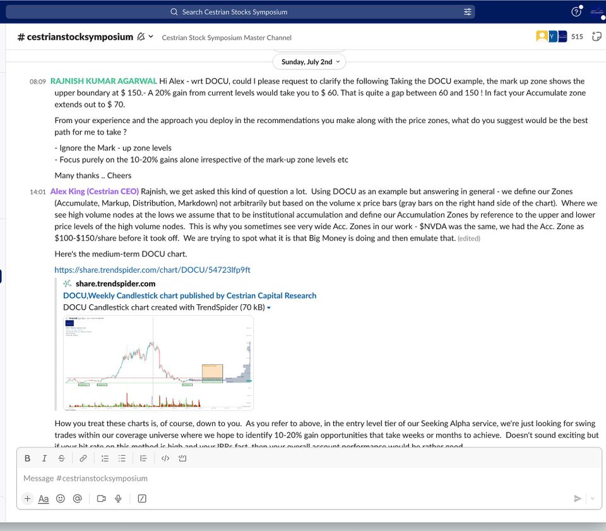Insert a code block
This screenshot has height=531, width=606.
click(x=182, y=458)
